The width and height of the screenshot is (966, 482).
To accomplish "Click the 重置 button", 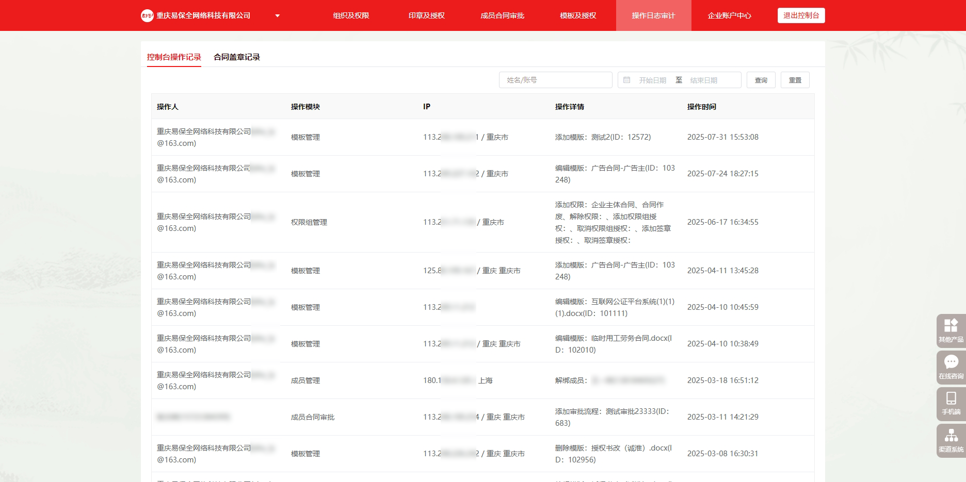I will point(795,80).
